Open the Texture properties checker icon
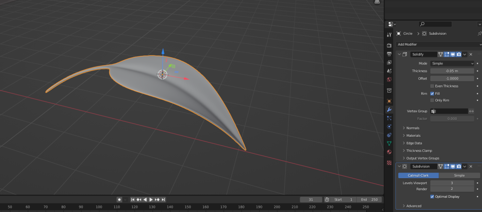 coord(389,163)
